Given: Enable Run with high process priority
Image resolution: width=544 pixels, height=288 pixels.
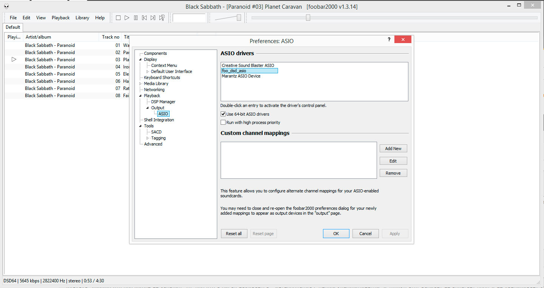Looking at the screenshot, I should [223, 122].
